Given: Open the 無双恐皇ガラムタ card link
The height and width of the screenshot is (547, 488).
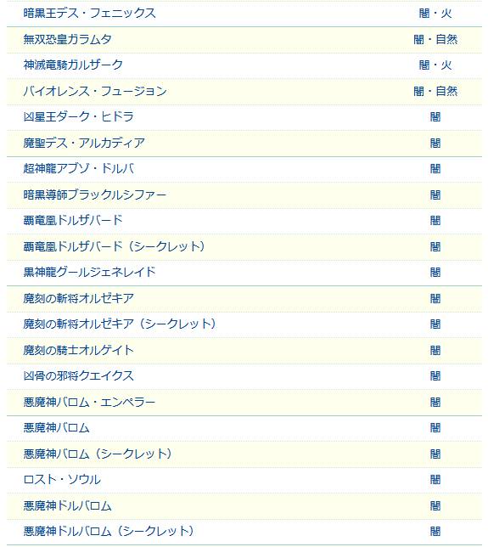Looking at the screenshot, I should click(67, 39).
